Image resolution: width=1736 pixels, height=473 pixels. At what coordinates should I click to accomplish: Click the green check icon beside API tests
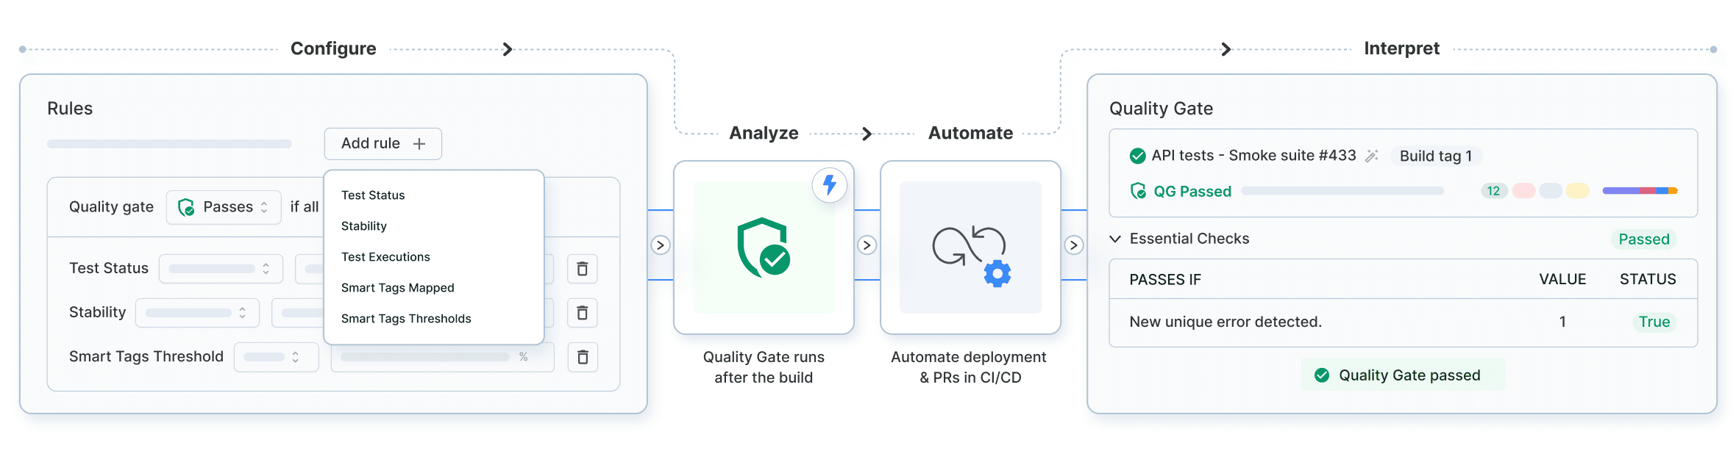tap(1137, 156)
